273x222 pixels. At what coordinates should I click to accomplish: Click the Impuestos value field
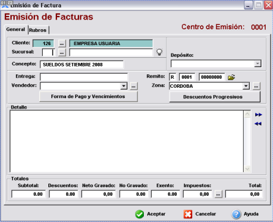198,194
